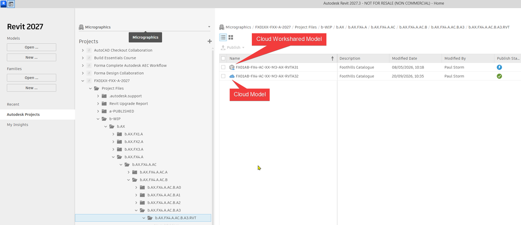Collapse the b.AX.FX4.A.AC.B folder chevron
Viewport: 521px width, 225px height.
[129, 180]
